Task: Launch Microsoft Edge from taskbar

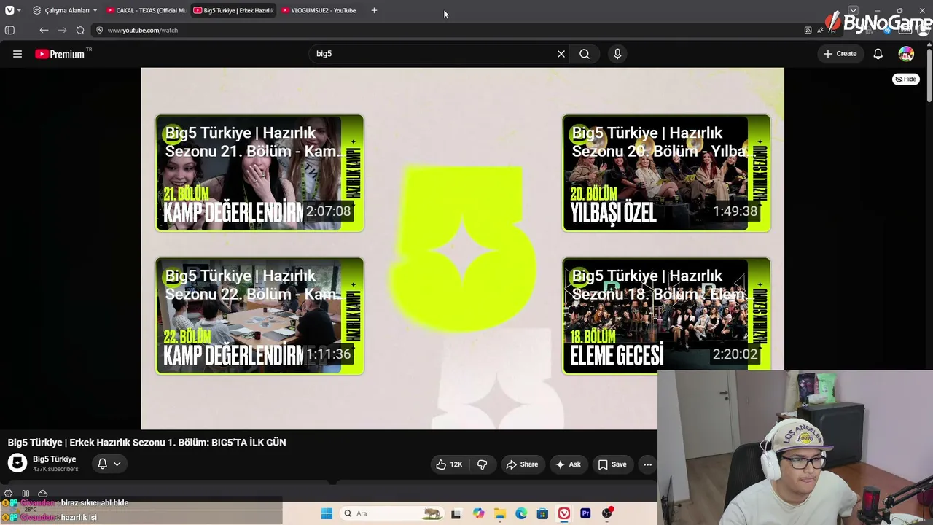Action: [x=521, y=513]
